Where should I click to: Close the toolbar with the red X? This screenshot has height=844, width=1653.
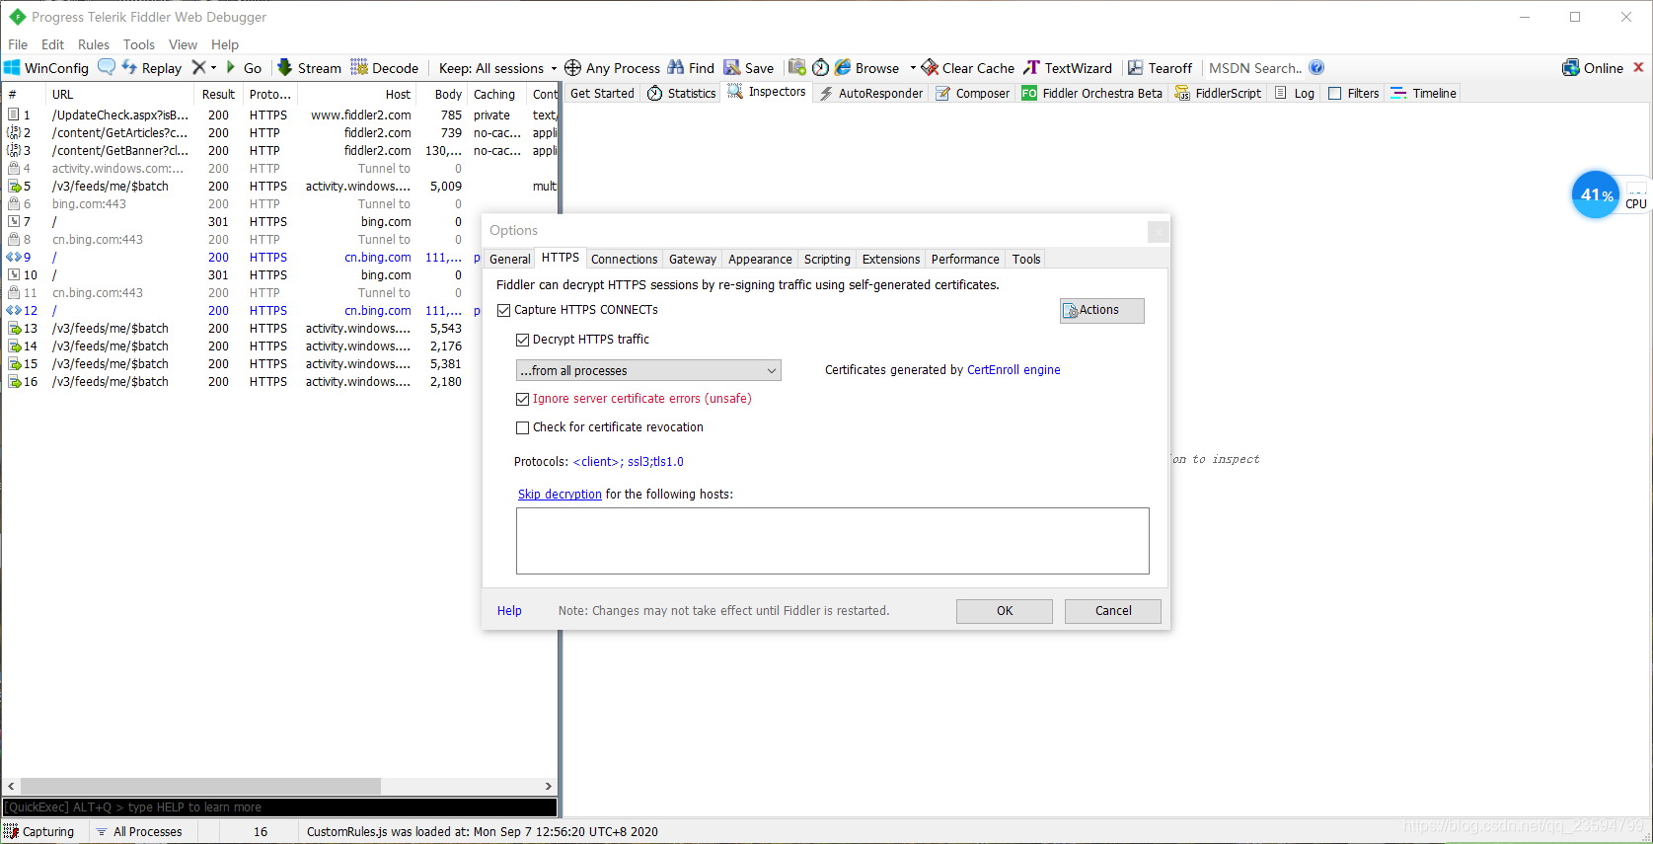(1638, 67)
